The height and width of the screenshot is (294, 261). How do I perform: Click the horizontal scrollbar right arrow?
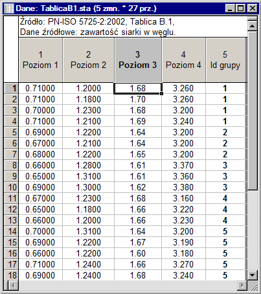pos(242,286)
